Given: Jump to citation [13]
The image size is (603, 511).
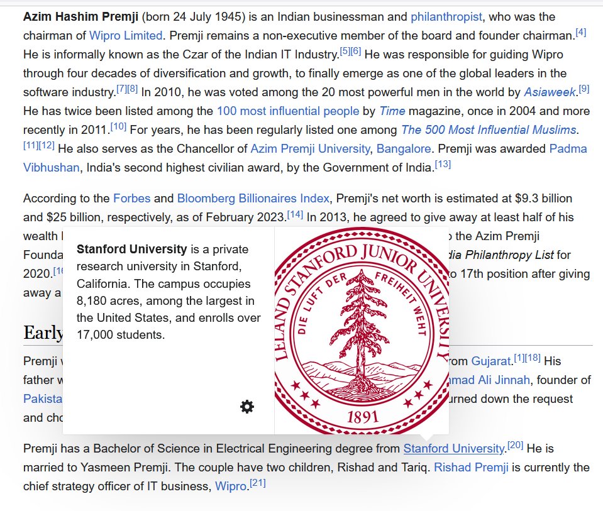Looking at the screenshot, I should coord(443,164).
